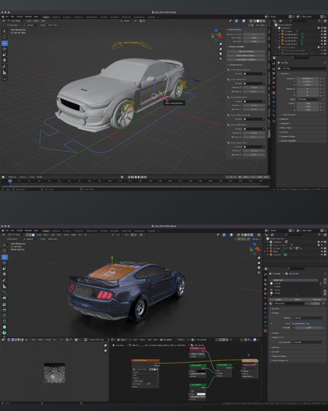This screenshot has width=328, height=411.
Task: Select the Move tool in top viewport toolbar
Action: tap(5, 43)
